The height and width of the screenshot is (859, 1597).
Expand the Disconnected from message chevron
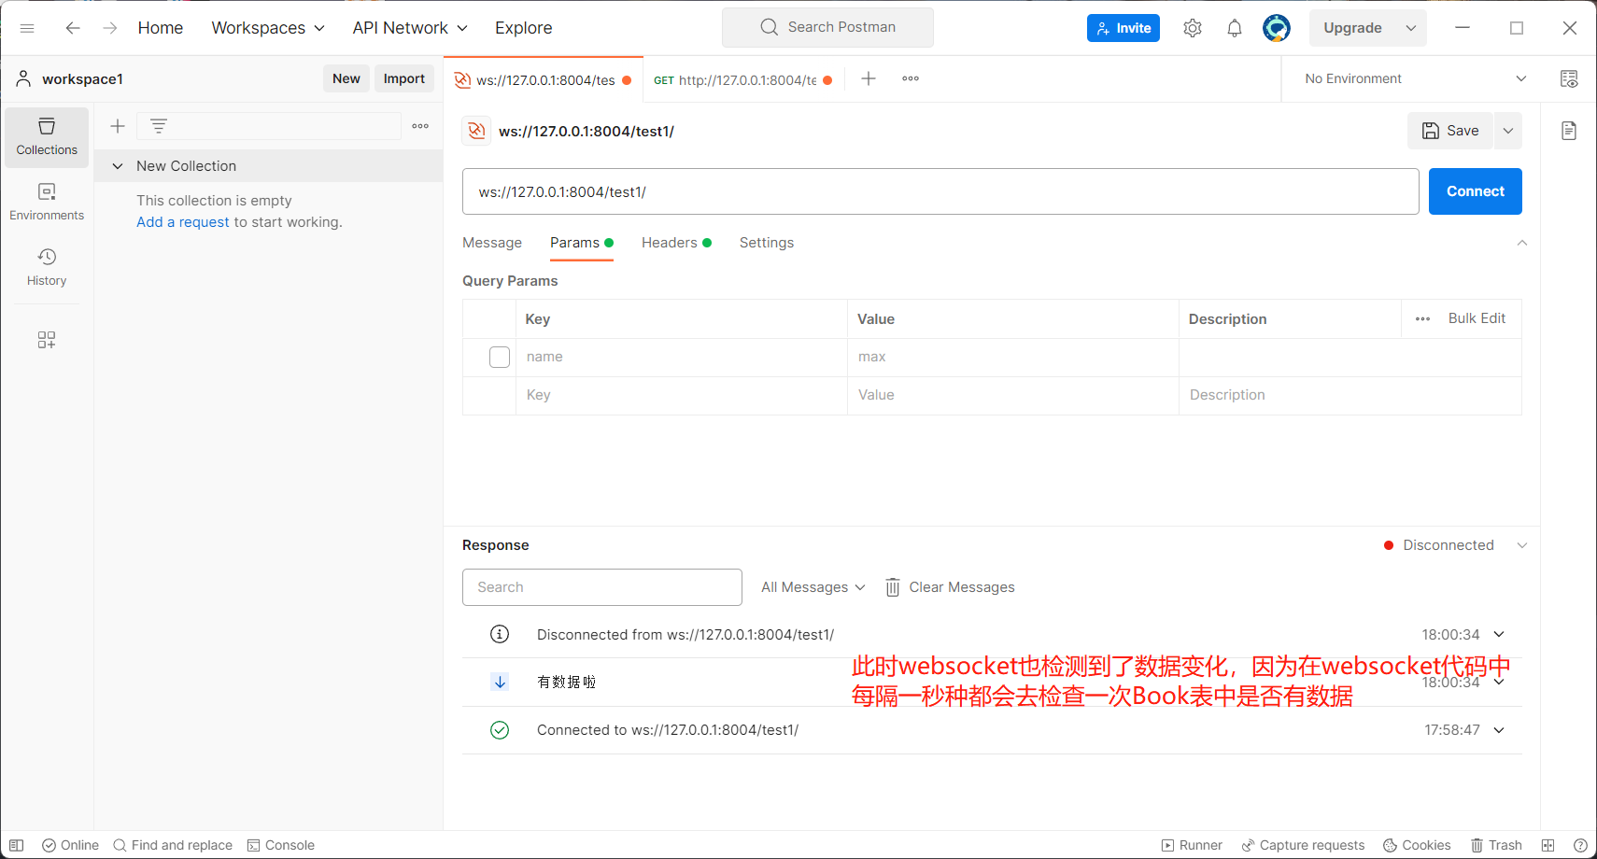click(x=1499, y=634)
